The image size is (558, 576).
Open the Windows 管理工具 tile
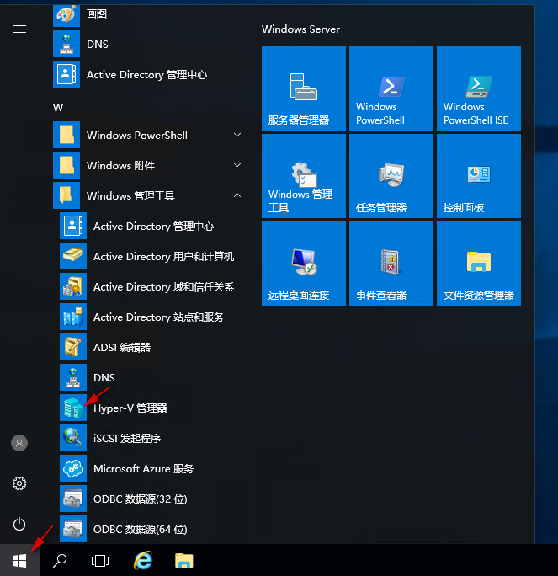(x=304, y=176)
